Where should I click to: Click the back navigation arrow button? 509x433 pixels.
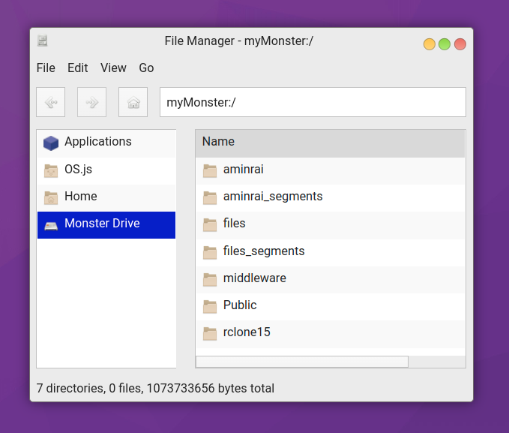[x=51, y=102]
